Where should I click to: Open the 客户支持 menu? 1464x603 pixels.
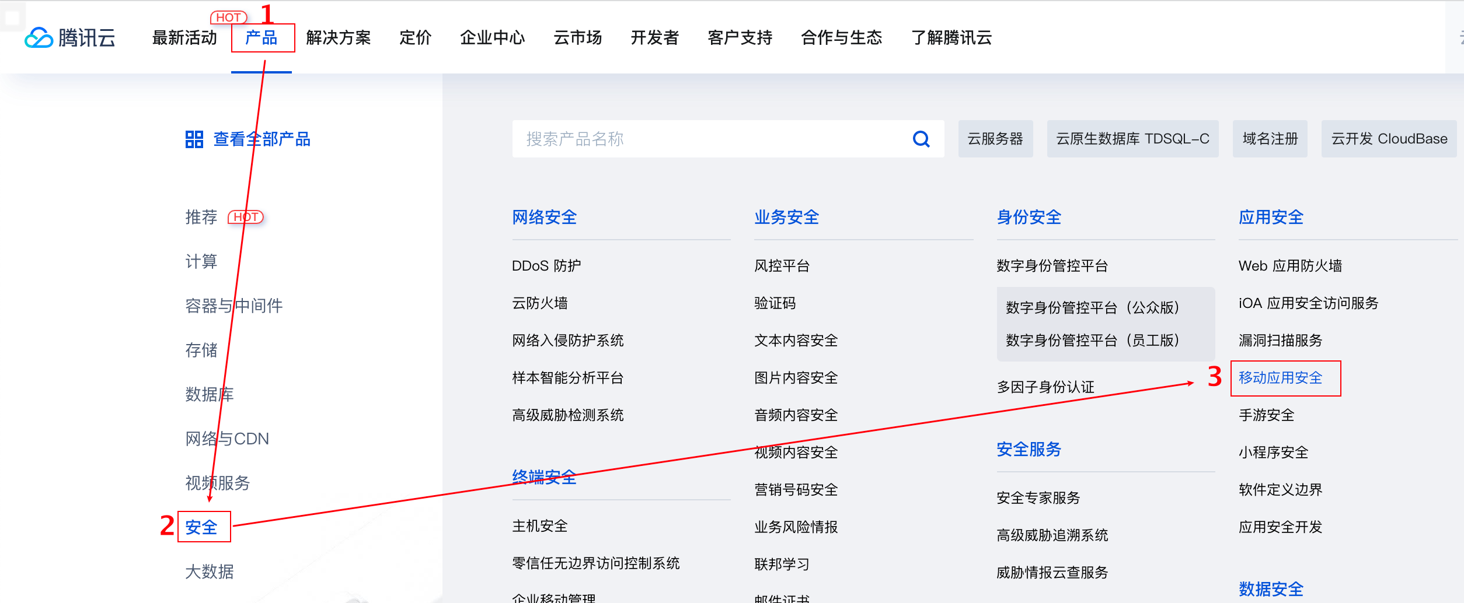[740, 38]
